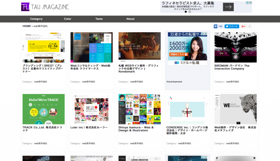Click the 35-year career change ad image
The width and height of the screenshot is (280, 161).
[188, 48]
